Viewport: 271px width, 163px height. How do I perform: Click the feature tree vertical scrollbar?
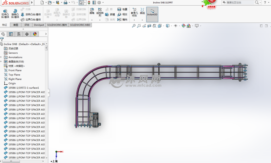click(46, 47)
